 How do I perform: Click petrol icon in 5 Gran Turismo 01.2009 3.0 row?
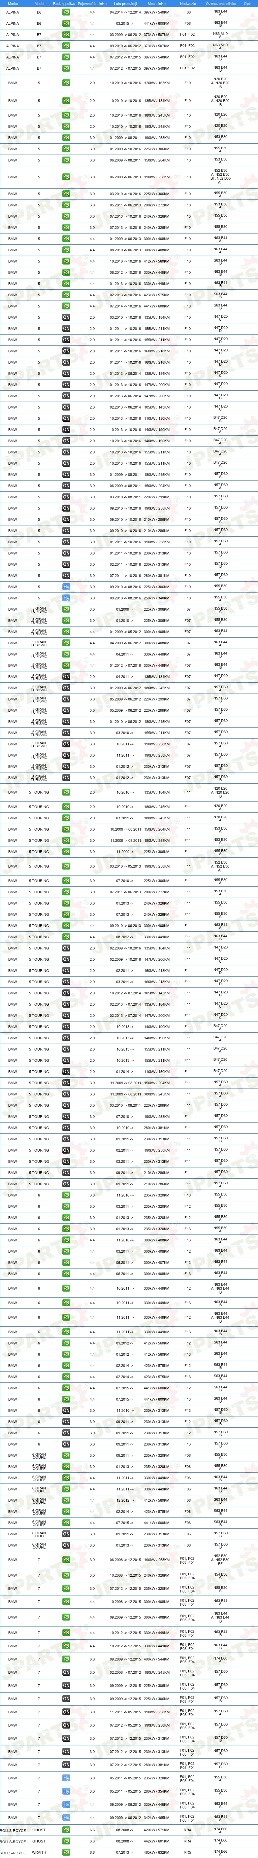tap(66, 609)
